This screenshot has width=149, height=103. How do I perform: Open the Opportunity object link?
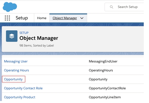pos(13,79)
